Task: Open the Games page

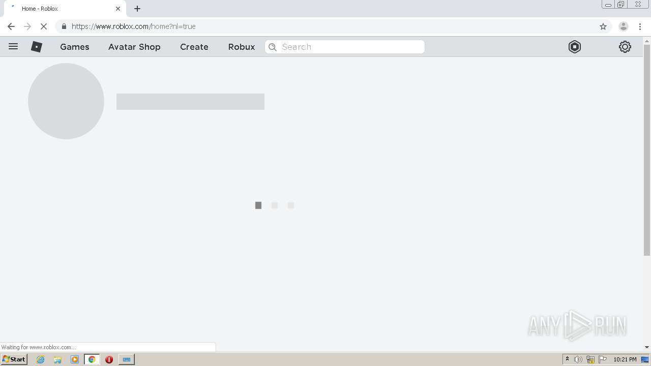Action: (x=75, y=47)
